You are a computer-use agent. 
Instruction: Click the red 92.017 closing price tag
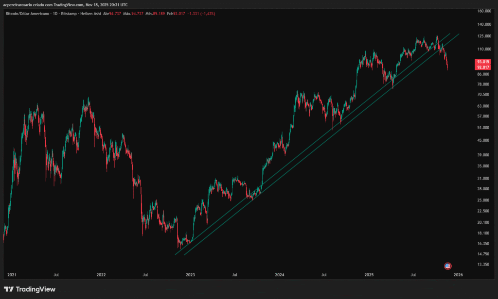pyautogui.click(x=483, y=67)
